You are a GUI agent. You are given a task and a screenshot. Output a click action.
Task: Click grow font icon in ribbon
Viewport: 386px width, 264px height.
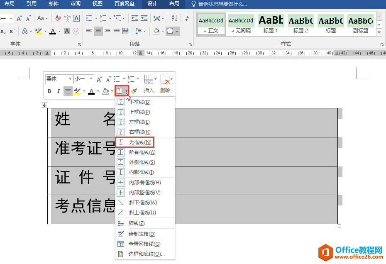pos(19,18)
